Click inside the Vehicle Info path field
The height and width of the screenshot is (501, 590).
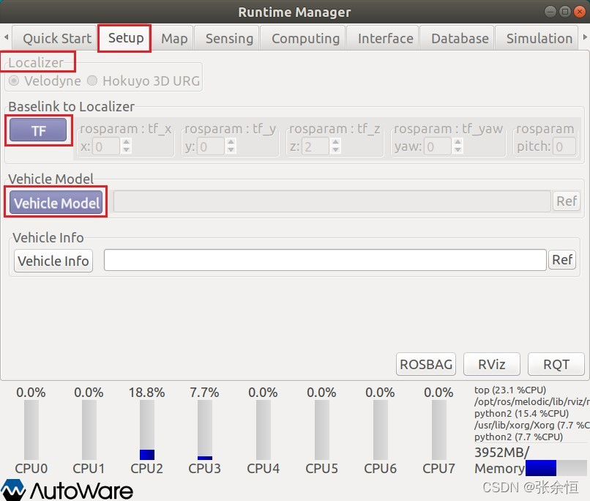[x=325, y=260]
